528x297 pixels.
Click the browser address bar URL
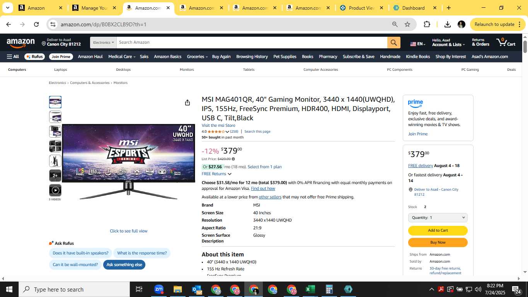tap(103, 24)
